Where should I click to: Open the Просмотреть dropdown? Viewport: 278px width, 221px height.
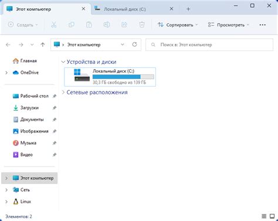229,25
